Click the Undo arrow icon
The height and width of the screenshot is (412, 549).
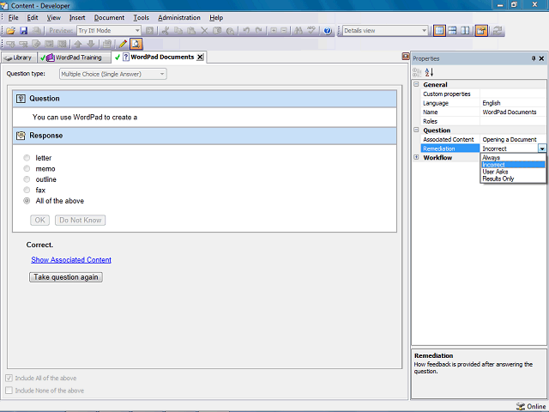pos(246,31)
